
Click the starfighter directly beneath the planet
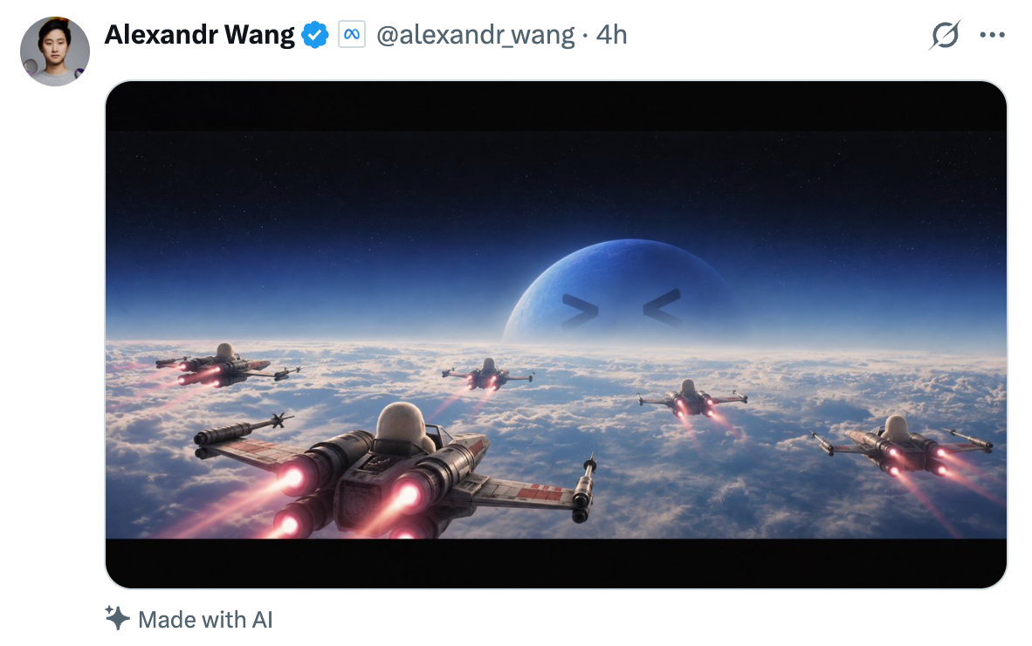tap(691, 398)
